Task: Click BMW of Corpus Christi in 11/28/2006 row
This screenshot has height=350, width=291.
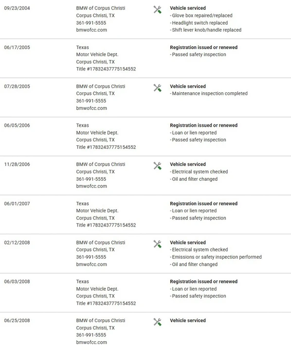Action: pos(101,164)
